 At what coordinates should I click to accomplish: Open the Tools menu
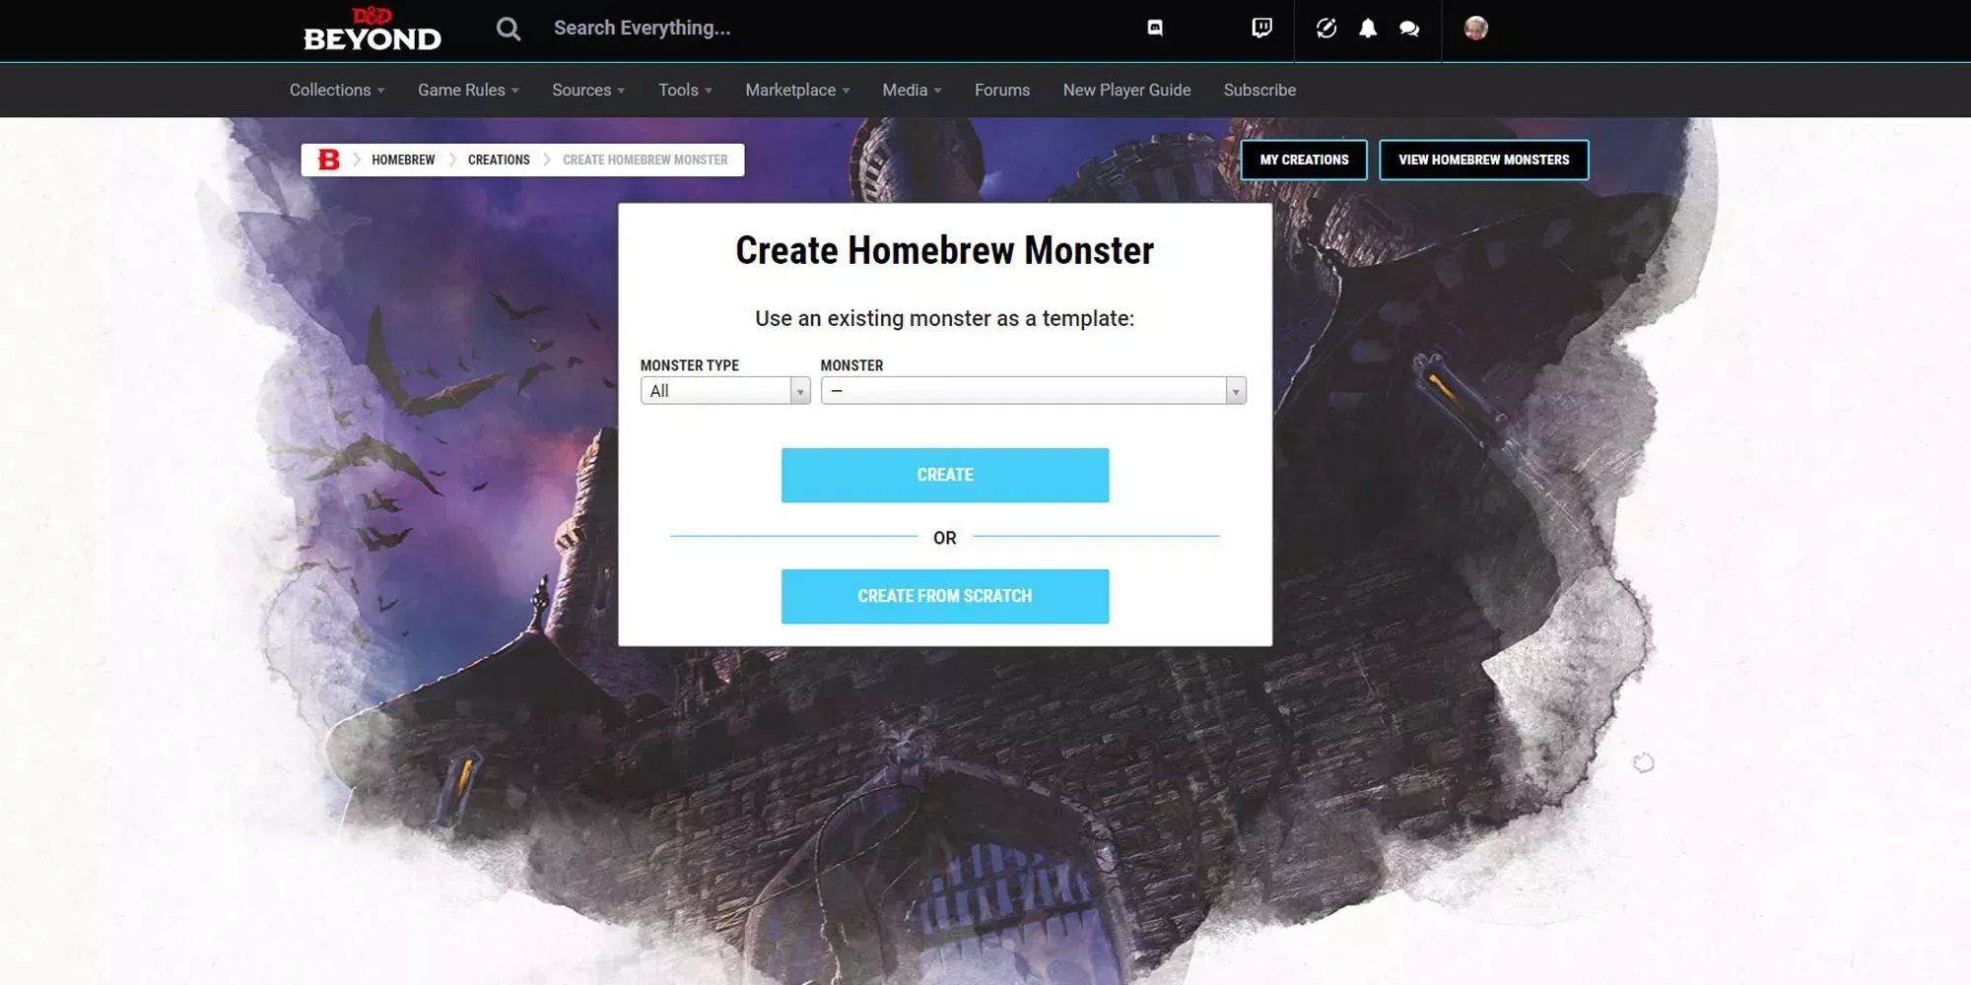[x=684, y=90]
